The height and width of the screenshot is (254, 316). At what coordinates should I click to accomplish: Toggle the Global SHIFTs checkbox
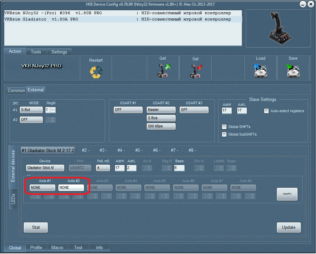[x=224, y=127]
